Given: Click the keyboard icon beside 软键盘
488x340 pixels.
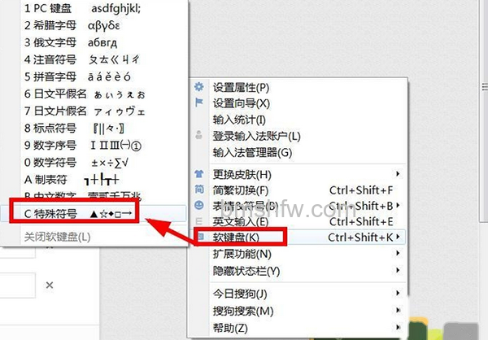Looking at the screenshot, I should [x=200, y=237].
